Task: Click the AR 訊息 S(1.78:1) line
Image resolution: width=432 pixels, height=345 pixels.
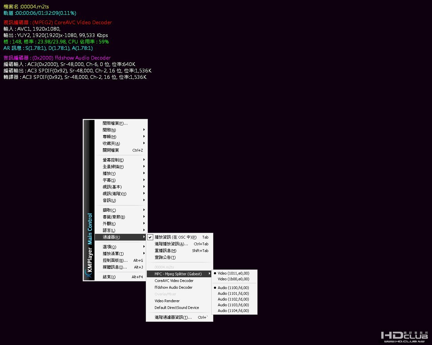Action: point(48,48)
